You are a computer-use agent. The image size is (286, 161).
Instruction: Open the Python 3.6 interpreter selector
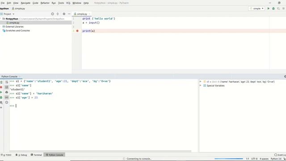(x=276, y=159)
